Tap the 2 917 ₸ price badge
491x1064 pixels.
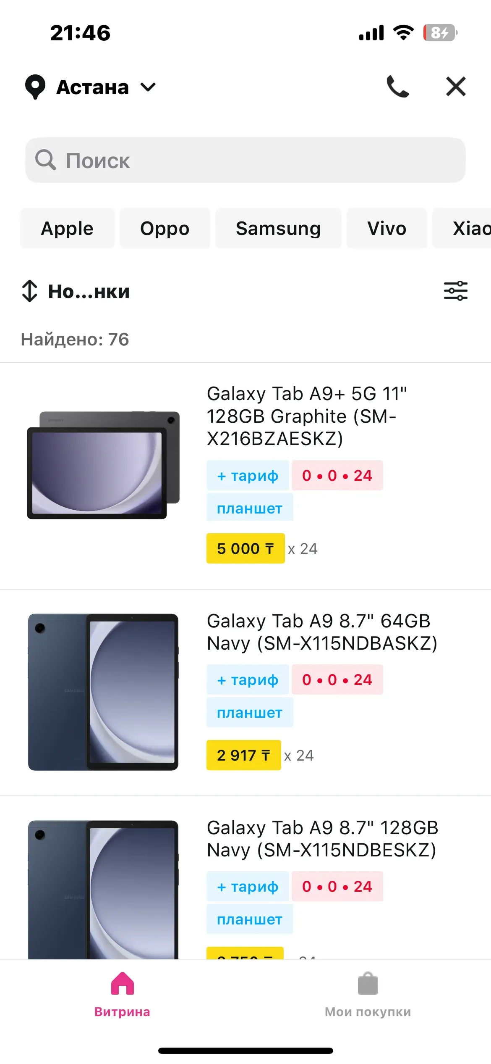(x=243, y=755)
